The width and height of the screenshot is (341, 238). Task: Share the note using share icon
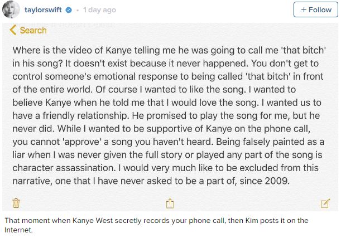click(170, 203)
